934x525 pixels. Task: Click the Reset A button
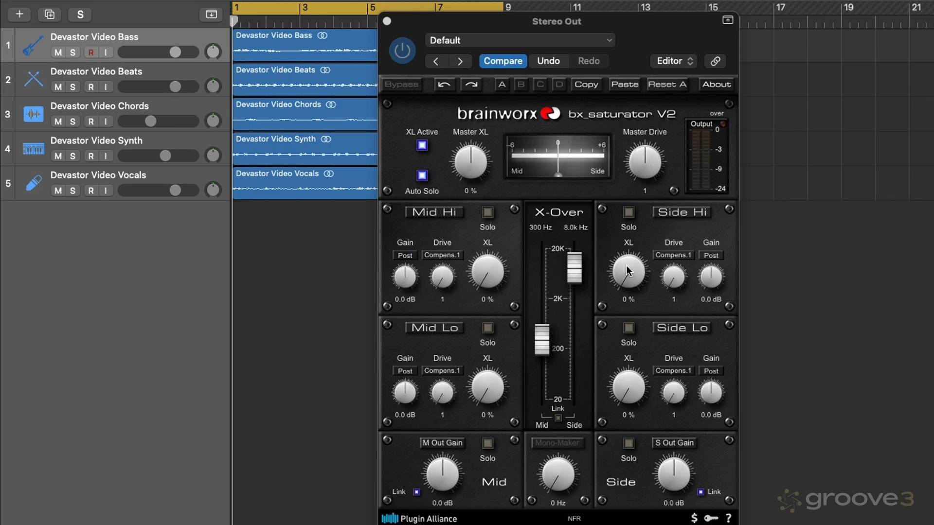pyautogui.click(x=667, y=85)
